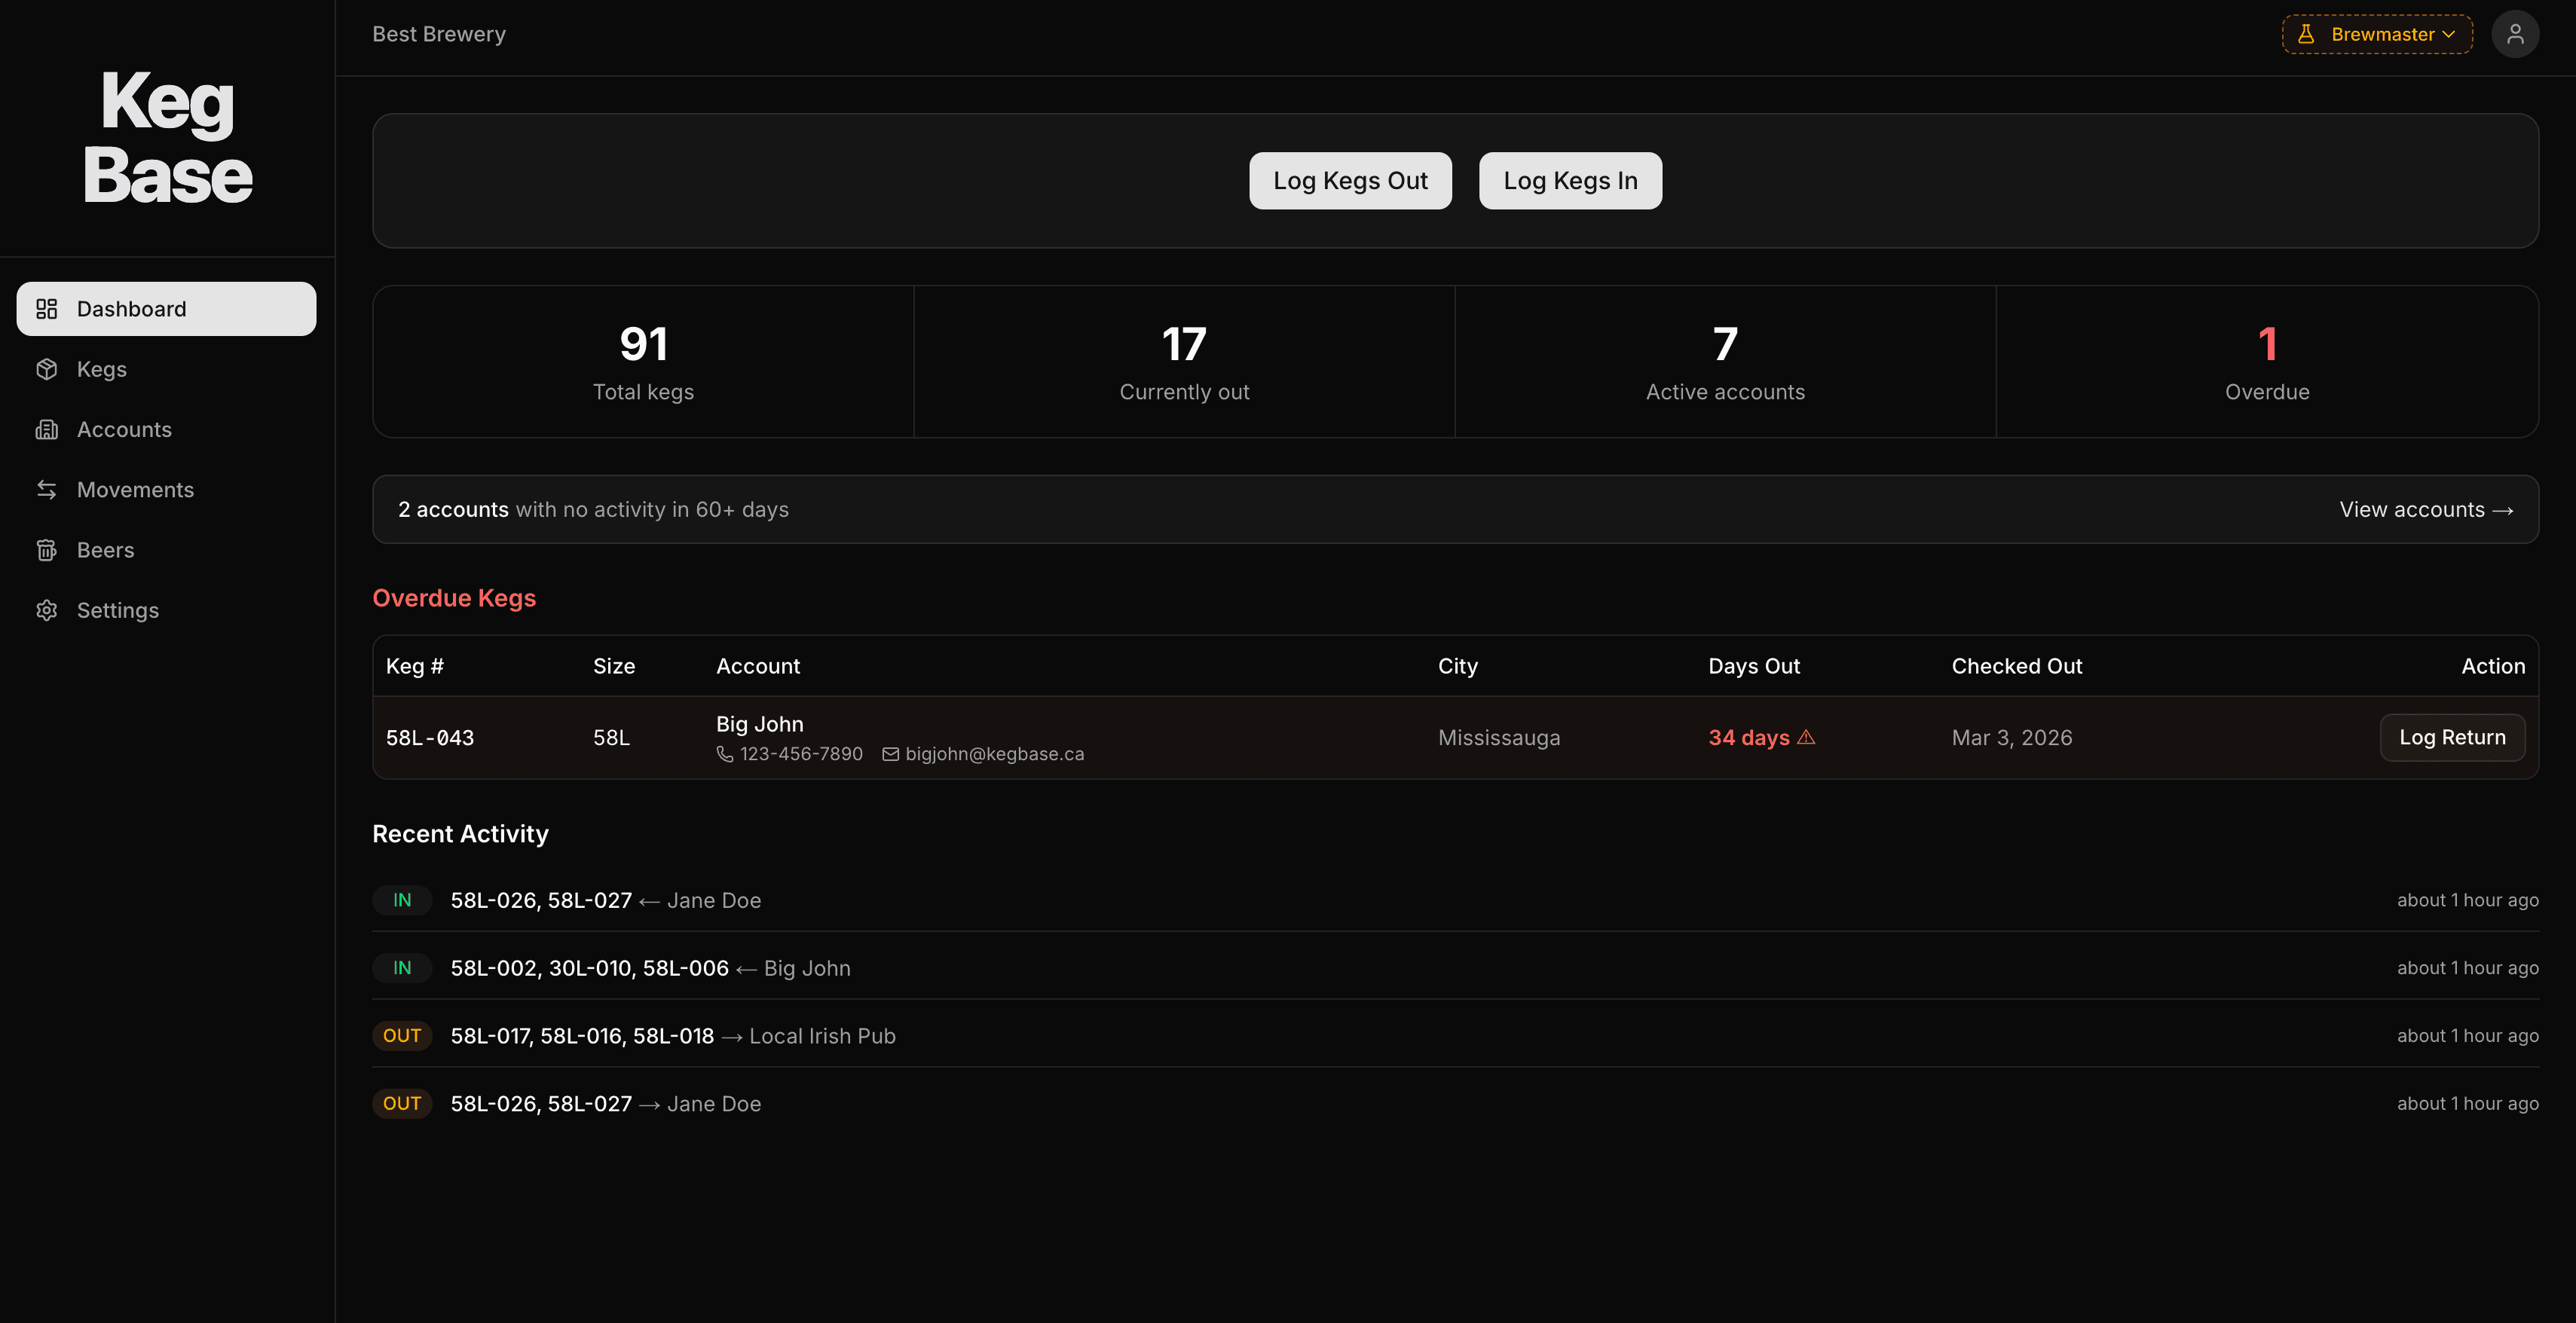
Task: Open the user profile avatar icon
Action: pos(2514,34)
